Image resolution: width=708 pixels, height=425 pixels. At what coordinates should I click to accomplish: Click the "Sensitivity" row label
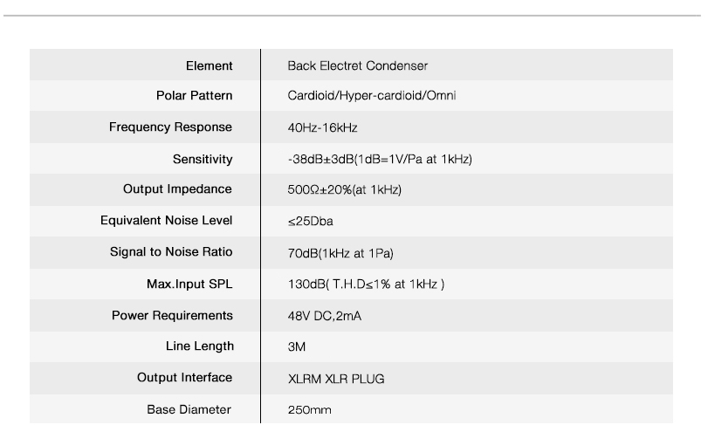click(x=203, y=159)
